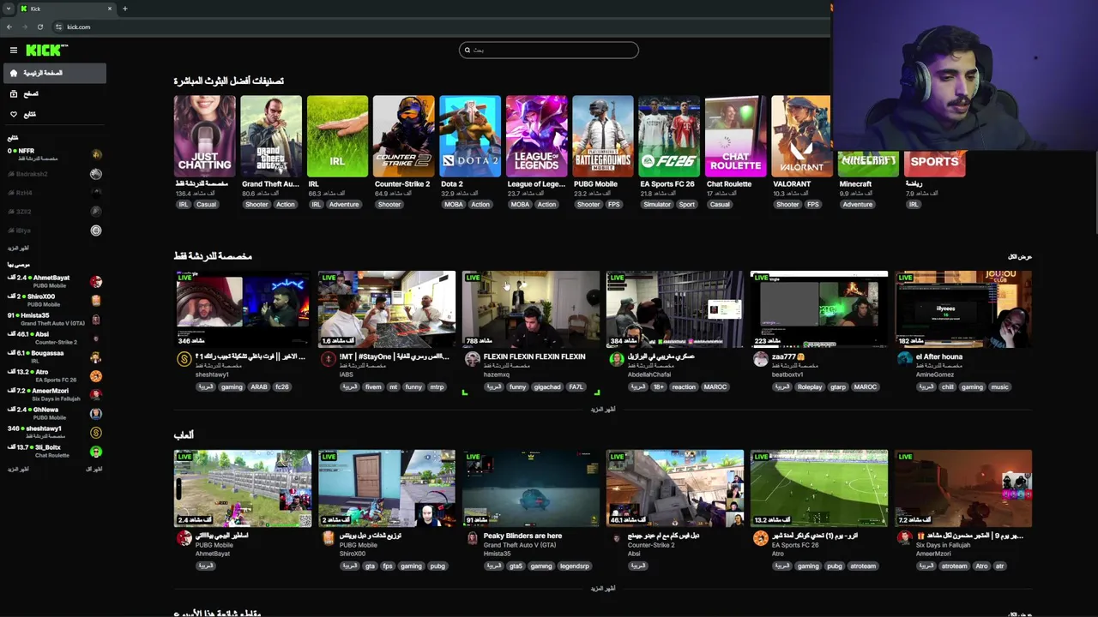Click NFFR channel avatar in sidebar

click(96, 154)
